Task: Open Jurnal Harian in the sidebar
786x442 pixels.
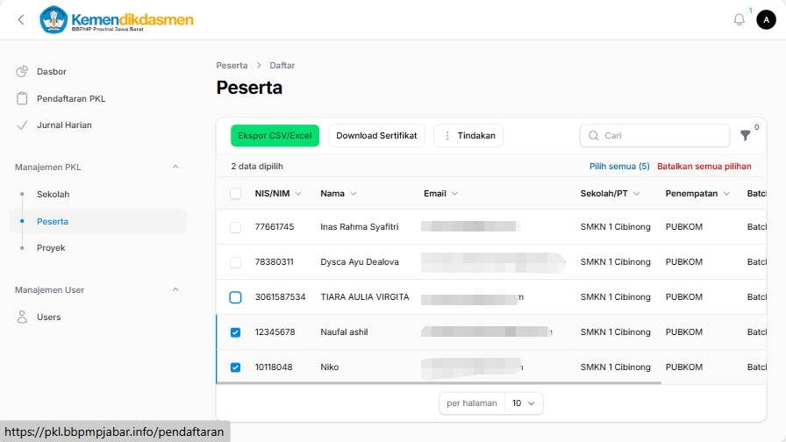Action: point(97,125)
